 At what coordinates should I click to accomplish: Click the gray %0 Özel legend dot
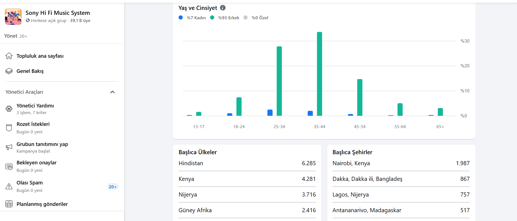(246, 18)
